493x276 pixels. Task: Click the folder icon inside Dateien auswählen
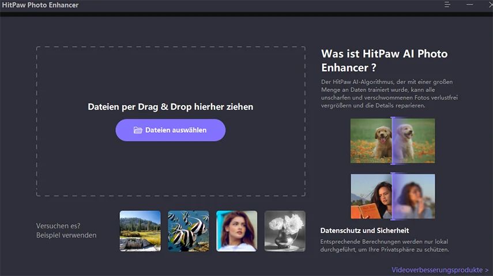[138, 130]
